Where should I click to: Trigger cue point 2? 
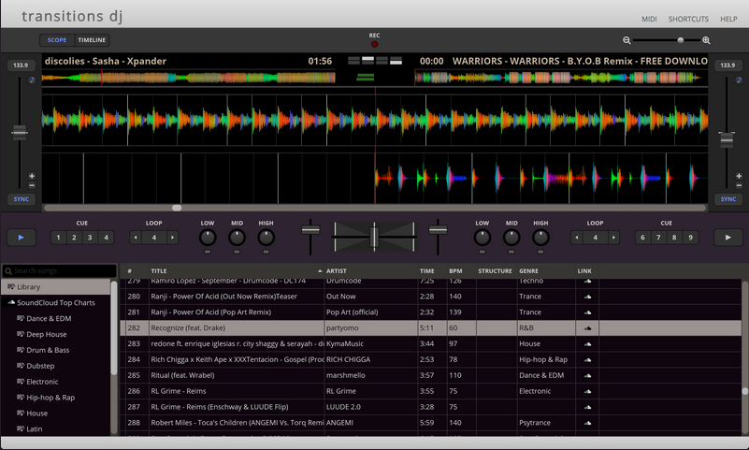pos(74,238)
